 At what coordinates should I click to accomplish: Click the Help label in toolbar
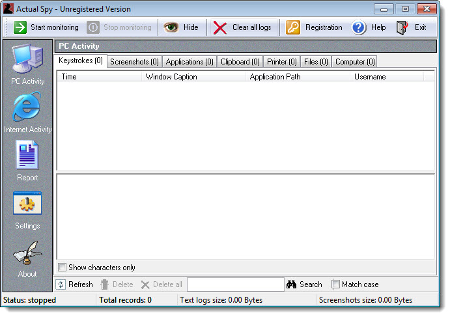click(x=378, y=27)
